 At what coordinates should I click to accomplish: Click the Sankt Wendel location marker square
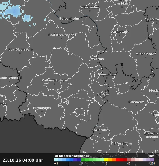[9, 81]
